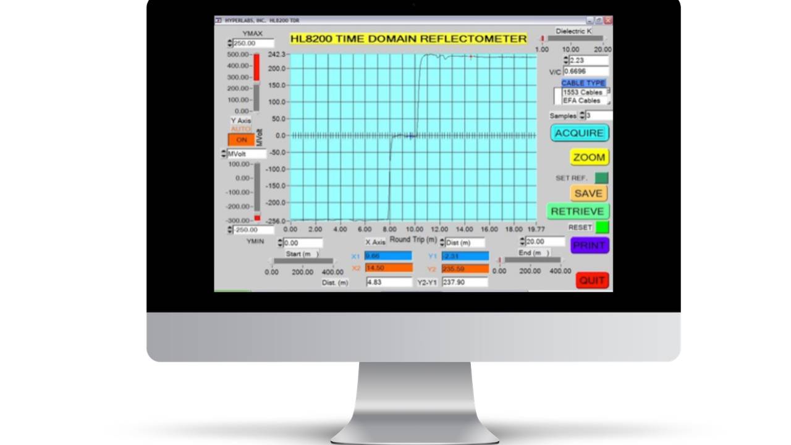791x445 pixels.
Task: Adjust the YMIN vertical slider
Action: coord(257,192)
